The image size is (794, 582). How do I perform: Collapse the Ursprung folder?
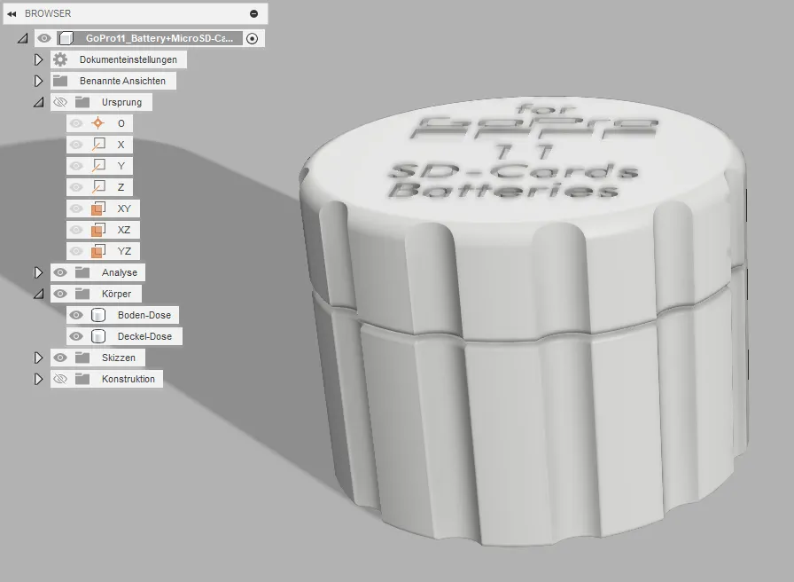tap(38, 102)
